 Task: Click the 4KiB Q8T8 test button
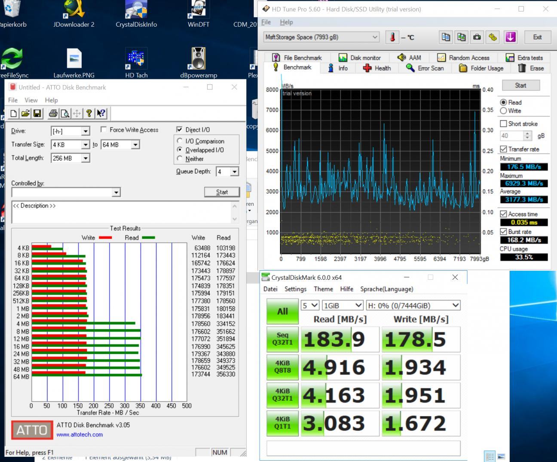pyautogui.click(x=282, y=367)
